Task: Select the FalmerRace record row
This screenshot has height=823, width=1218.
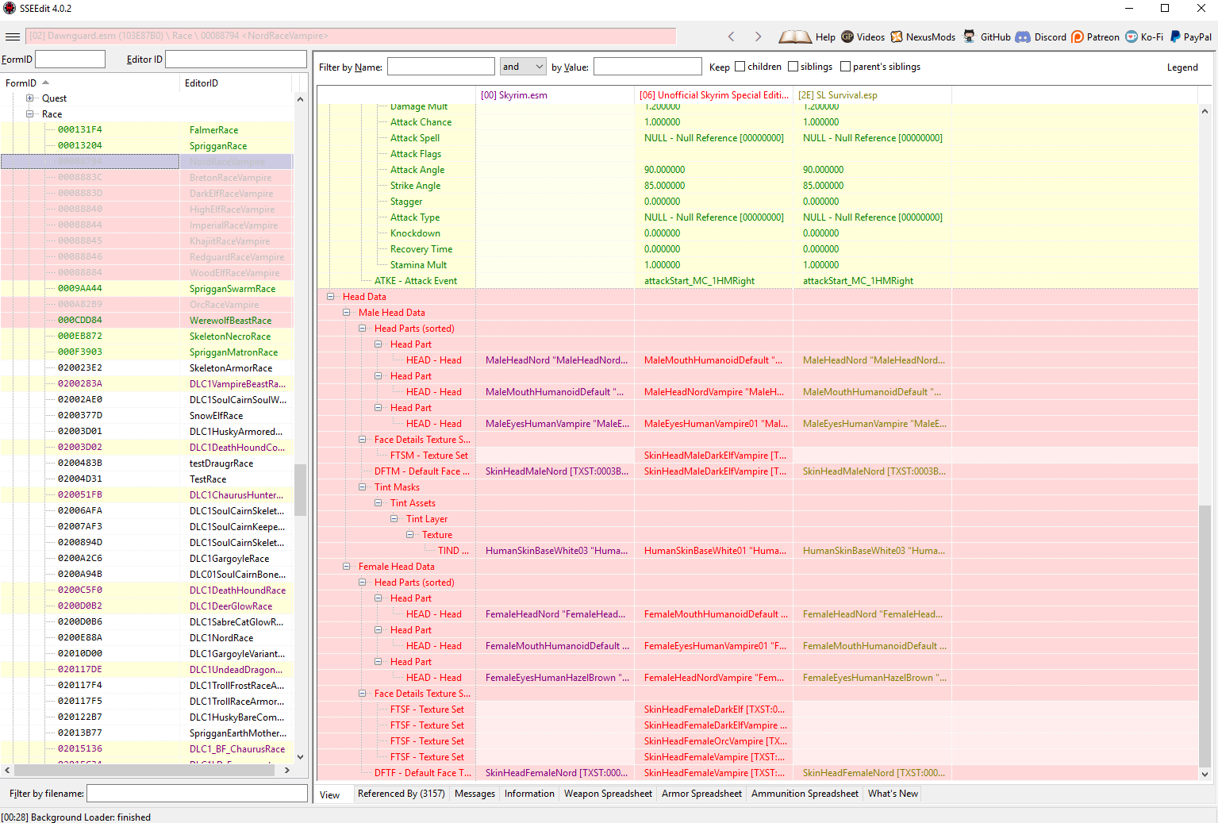Action: click(x=147, y=130)
